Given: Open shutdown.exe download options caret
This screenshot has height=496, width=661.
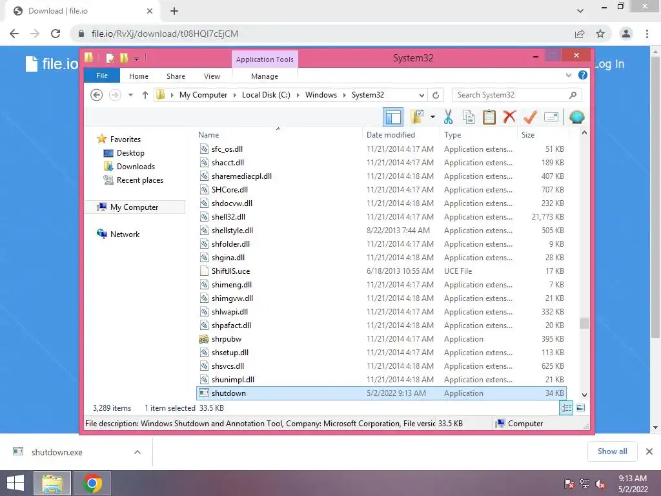Looking at the screenshot, I should [x=137, y=452].
